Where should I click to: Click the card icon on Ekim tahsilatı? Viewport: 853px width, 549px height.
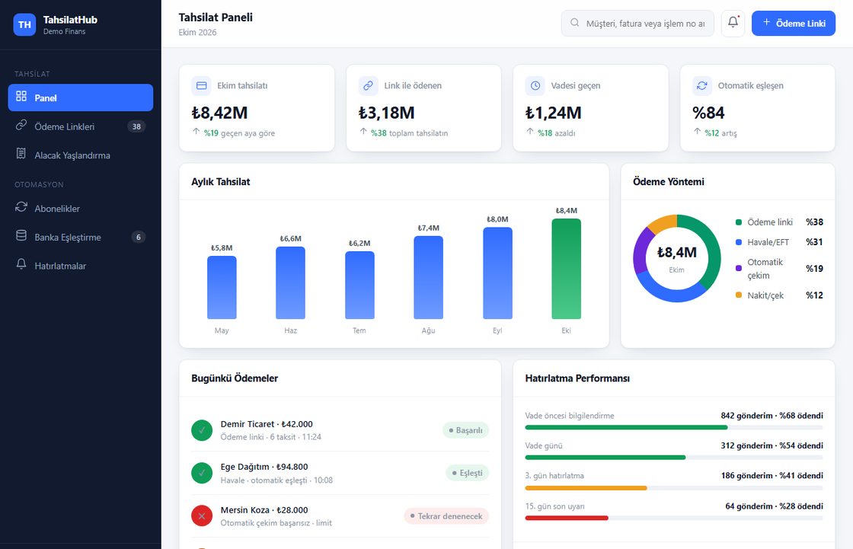tap(201, 85)
